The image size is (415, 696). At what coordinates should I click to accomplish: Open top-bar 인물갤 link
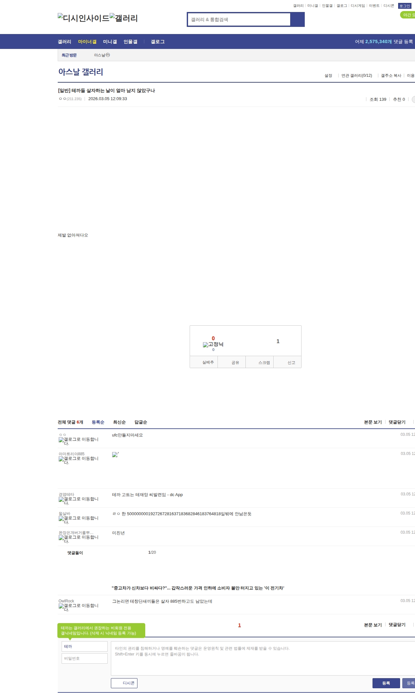tap(327, 6)
